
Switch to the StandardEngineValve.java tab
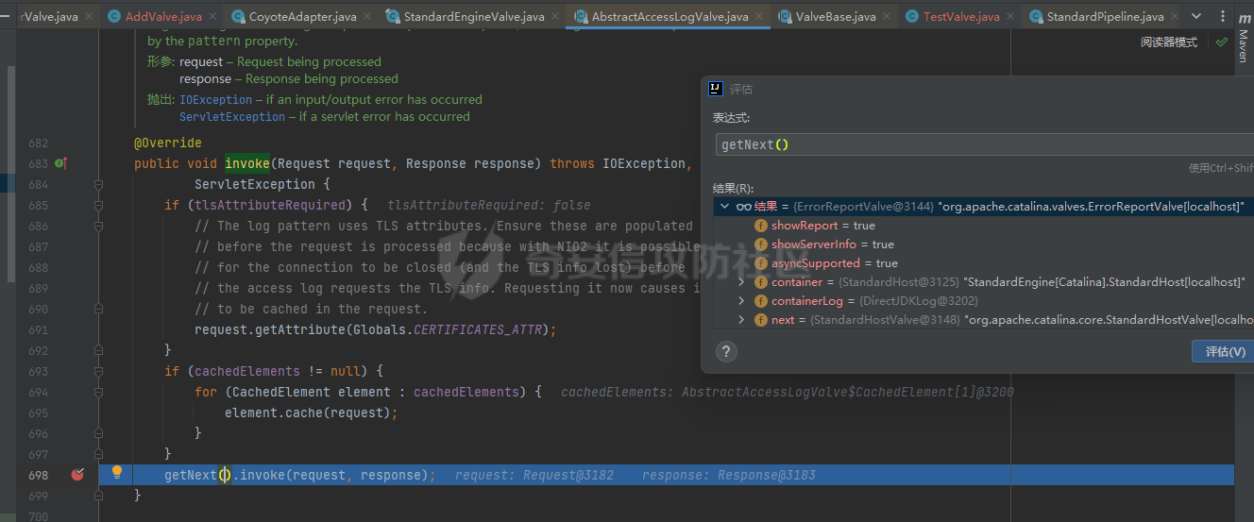pyautogui.click(x=473, y=17)
